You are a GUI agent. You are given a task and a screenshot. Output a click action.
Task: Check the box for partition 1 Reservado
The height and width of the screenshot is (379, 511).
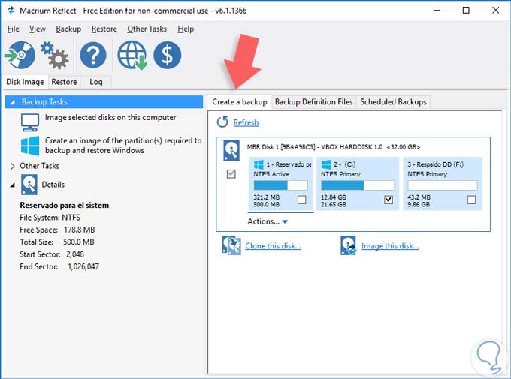pos(302,200)
